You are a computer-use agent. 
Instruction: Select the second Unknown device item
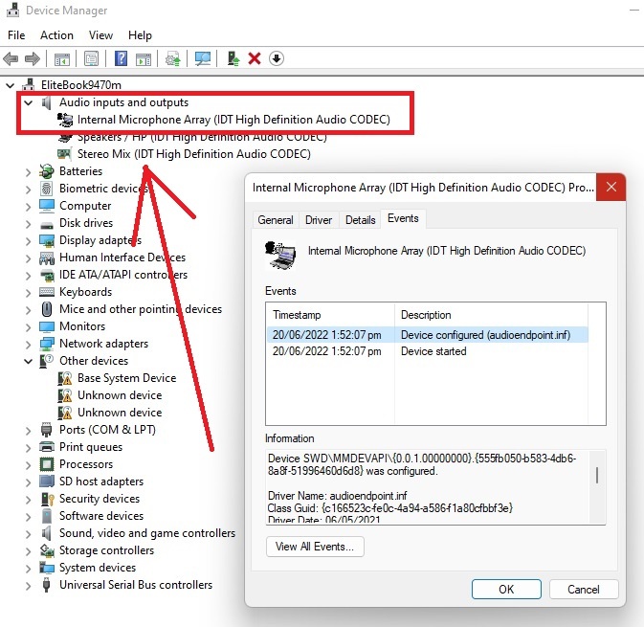(120, 413)
